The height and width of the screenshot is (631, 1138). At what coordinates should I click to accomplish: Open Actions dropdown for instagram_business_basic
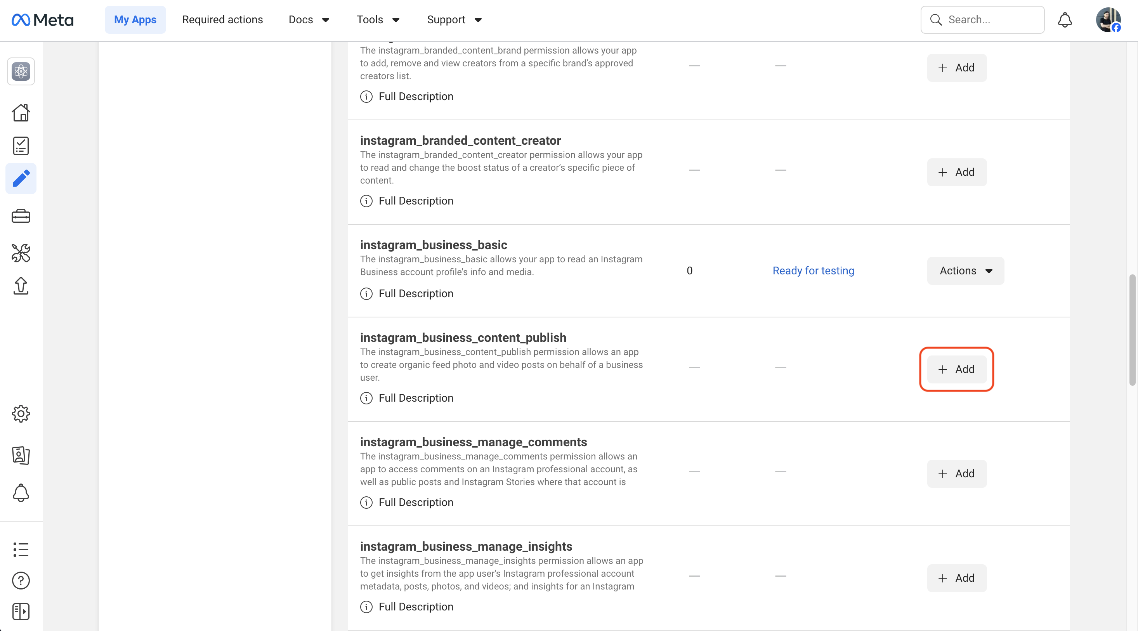tap(965, 271)
